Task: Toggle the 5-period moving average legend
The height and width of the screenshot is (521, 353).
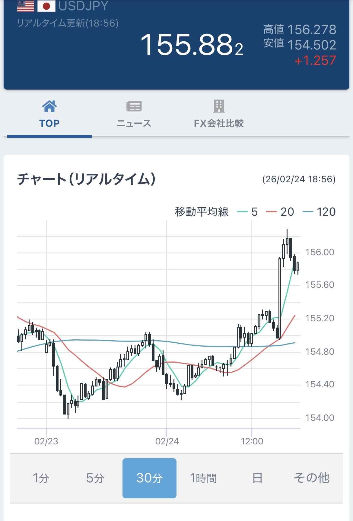Action: click(x=248, y=212)
